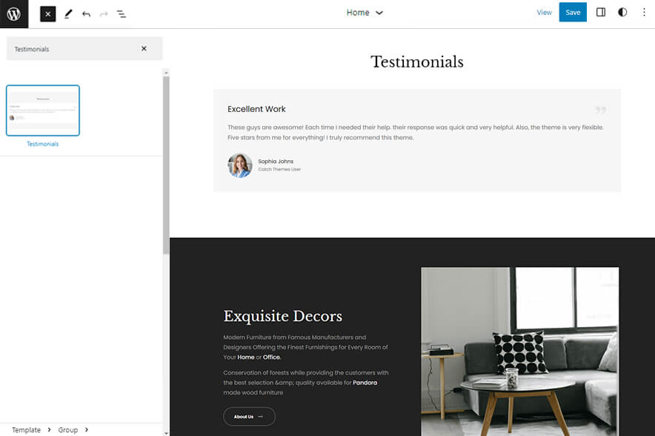Screen dimensions: 655x436
Task: Open the Settings sidebar panel icon
Action: point(600,12)
